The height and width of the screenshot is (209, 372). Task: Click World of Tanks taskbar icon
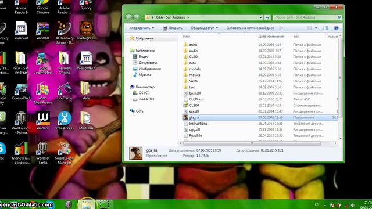[69, 204]
